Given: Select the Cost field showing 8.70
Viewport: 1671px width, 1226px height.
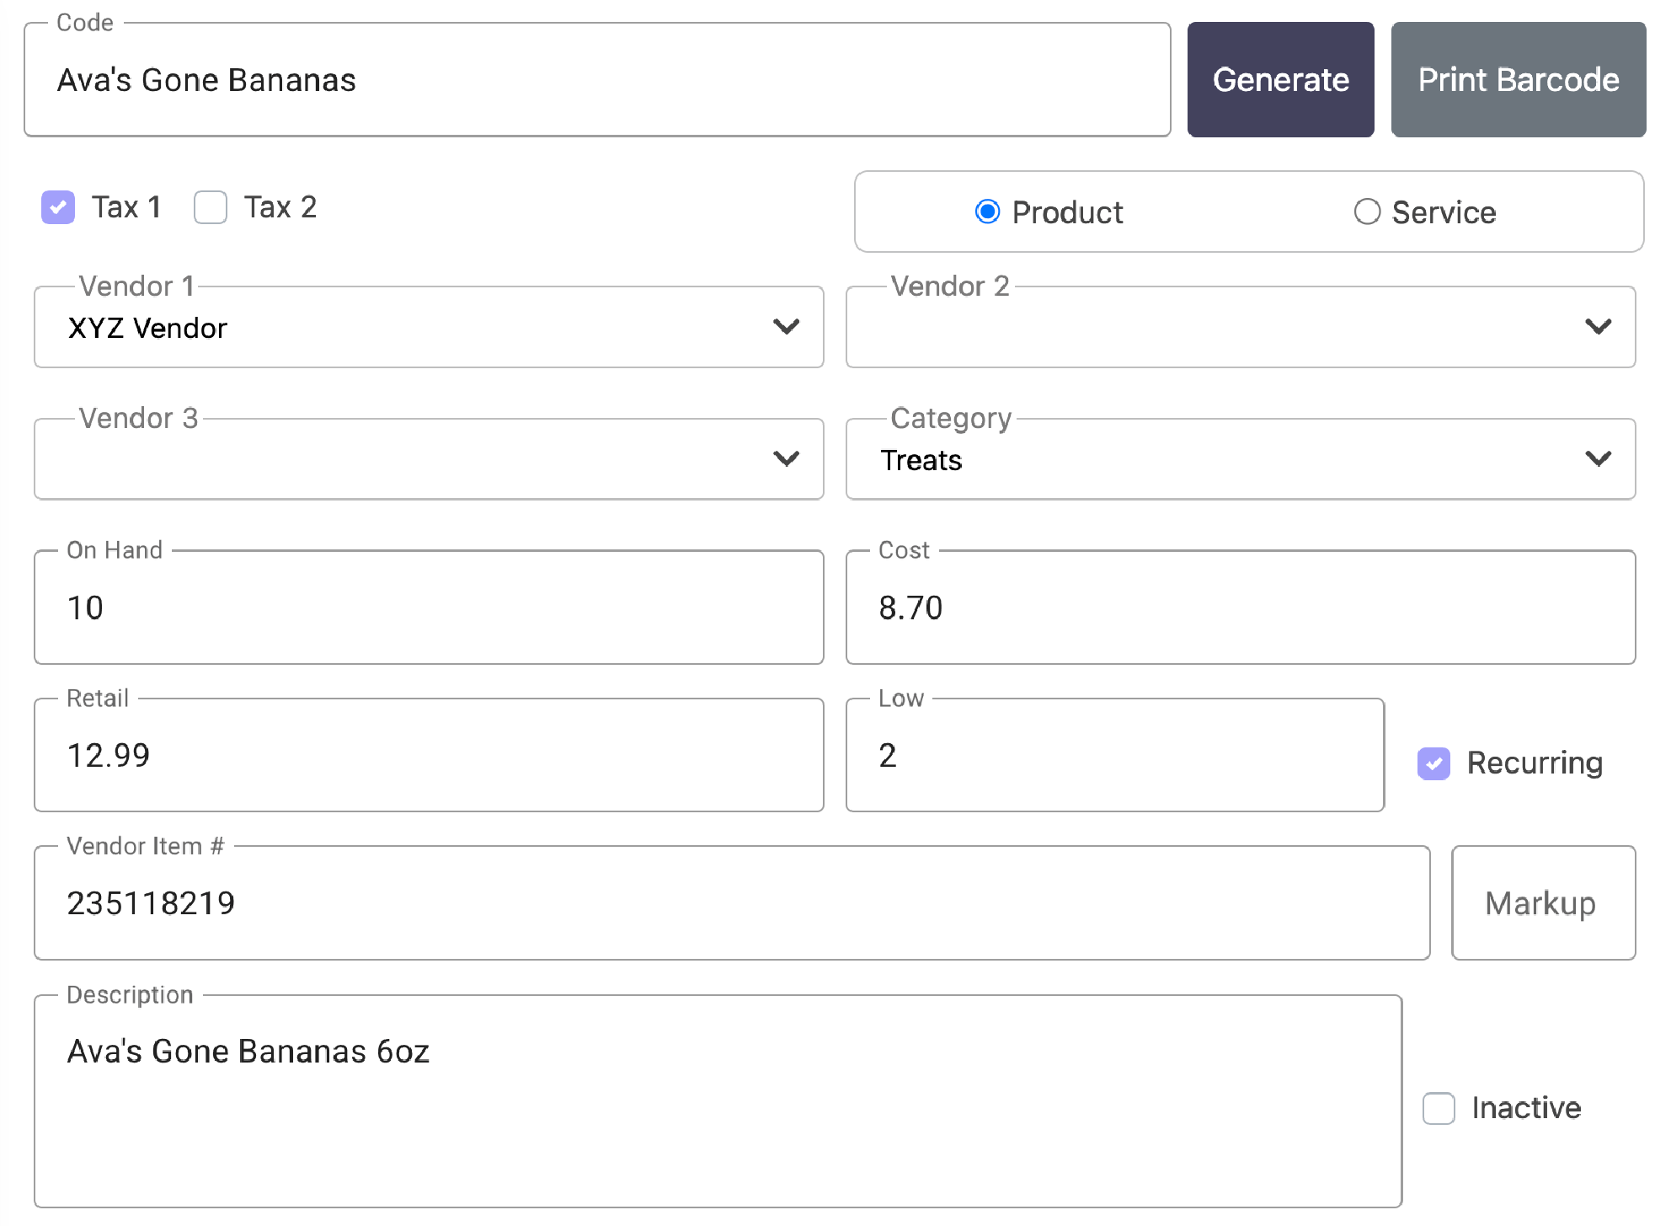Looking at the screenshot, I should [1241, 607].
